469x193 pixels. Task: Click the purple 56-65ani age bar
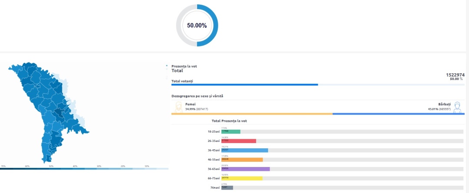(245, 169)
